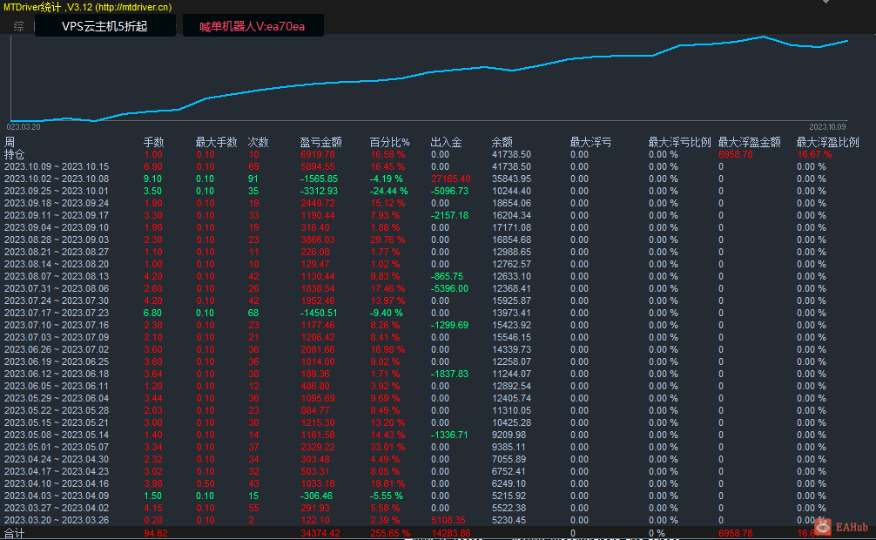The image size is (876, 540).
Task: Select week row 2023.05.08 ~ 2023.05.14
Action: pos(57,435)
